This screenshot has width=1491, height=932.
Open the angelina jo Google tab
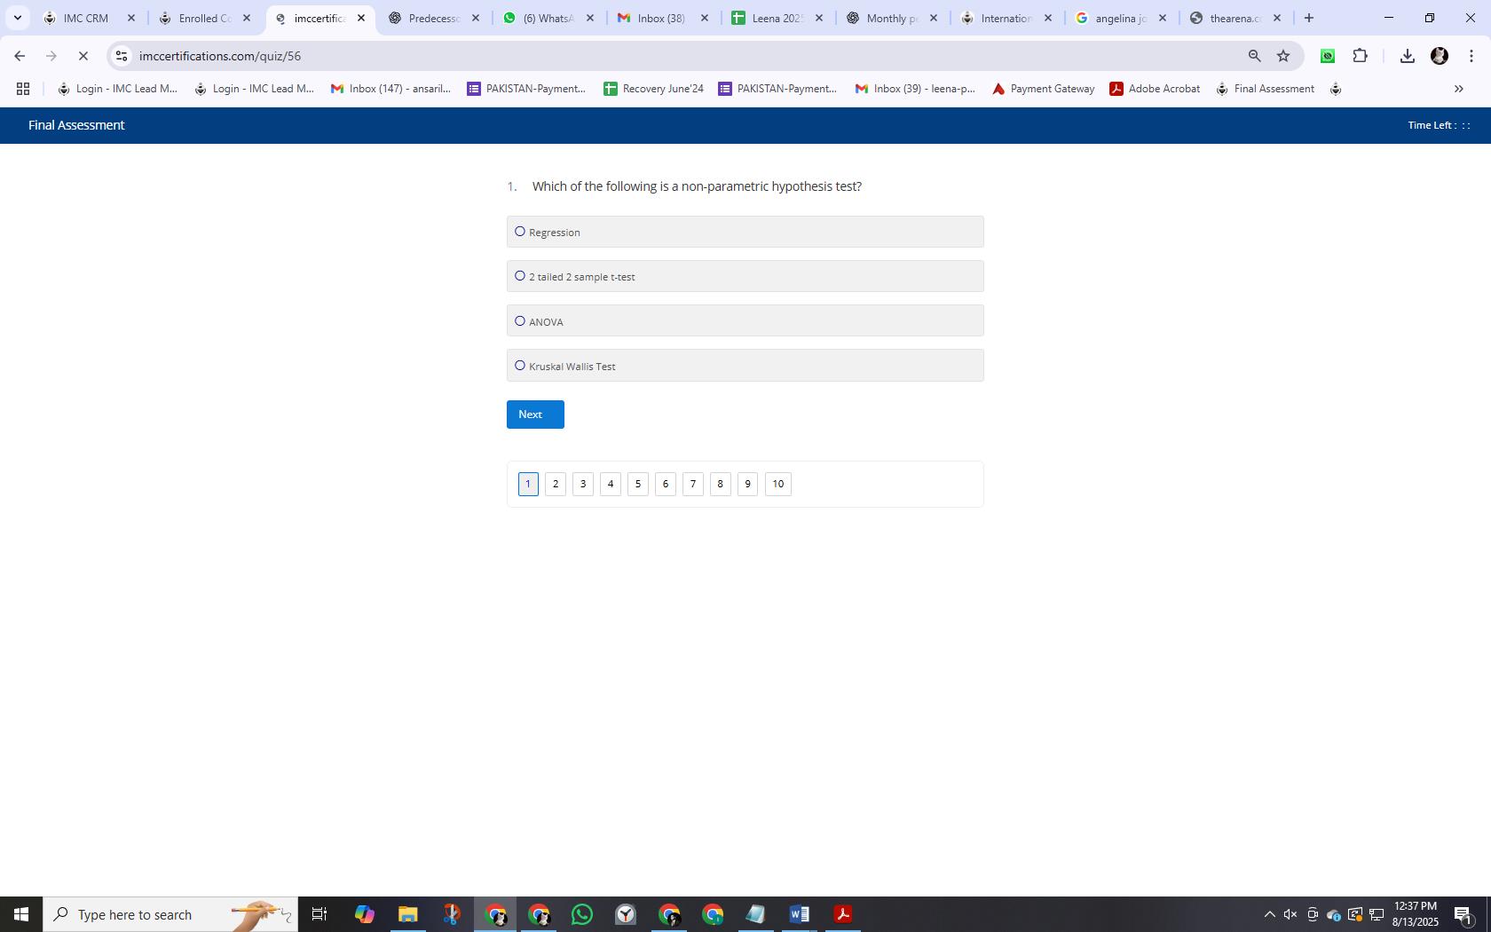click(x=1120, y=18)
